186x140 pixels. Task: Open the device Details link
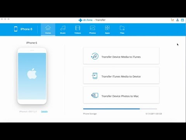(x=44, y=112)
